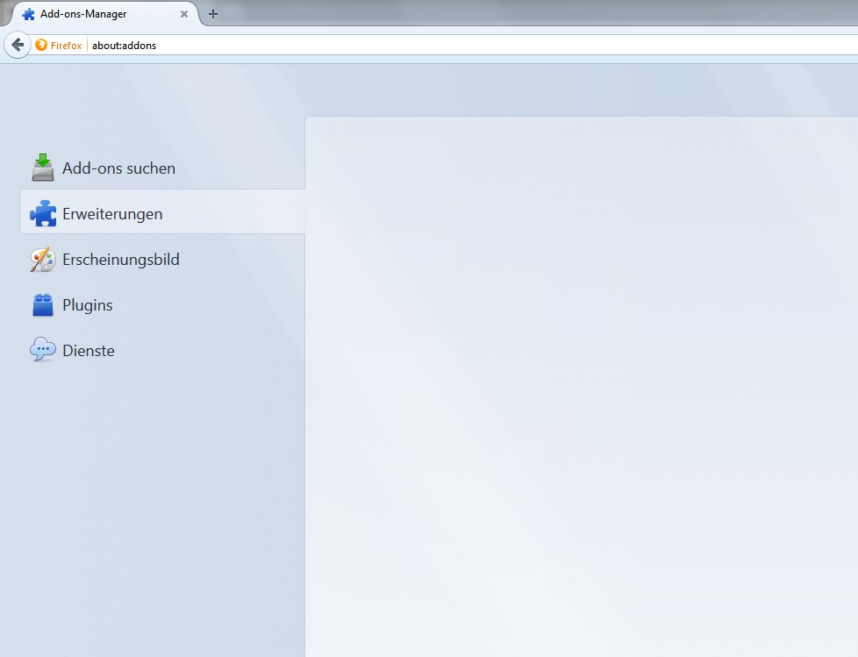Click the orange Firefox identity icon
Viewport: 858px width, 657px height.
click(41, 45)
